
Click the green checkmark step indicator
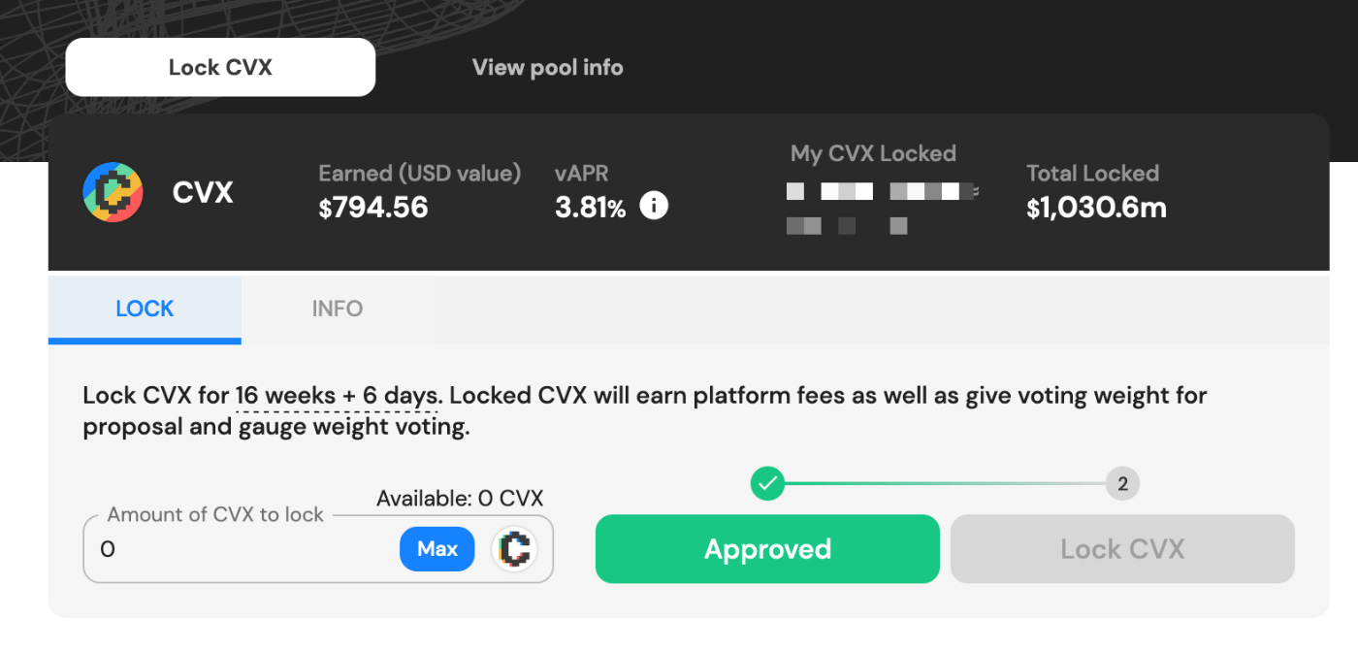point(767,482)
